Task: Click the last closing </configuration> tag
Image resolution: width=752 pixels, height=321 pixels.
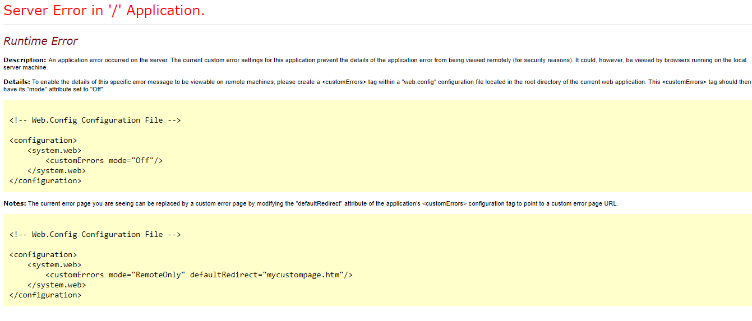Action: point(45,295)
